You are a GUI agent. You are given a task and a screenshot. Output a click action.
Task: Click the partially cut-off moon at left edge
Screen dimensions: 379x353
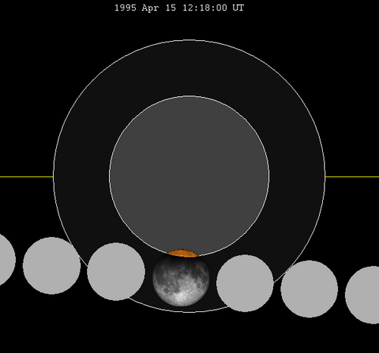pos(6,260)
